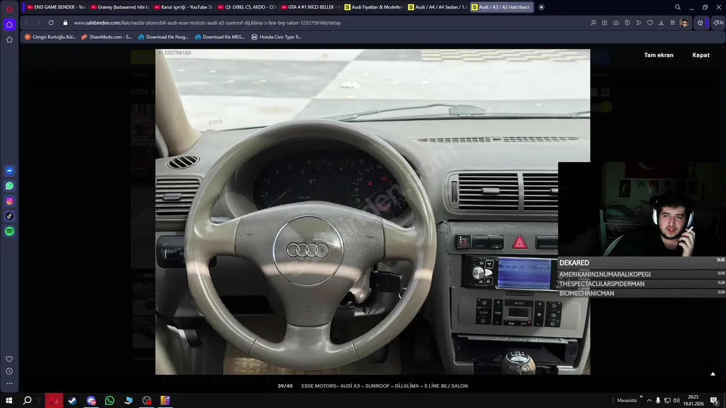Open the Opera start page home icon

(x=9, y=24)
